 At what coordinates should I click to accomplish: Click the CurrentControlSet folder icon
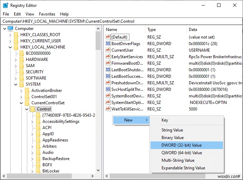click(x=27, y=103)
